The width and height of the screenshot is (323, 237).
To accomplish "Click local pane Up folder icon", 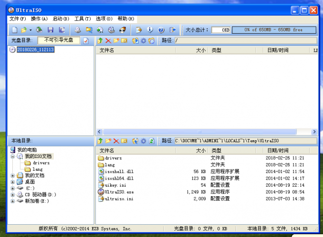I will point(100,141).
